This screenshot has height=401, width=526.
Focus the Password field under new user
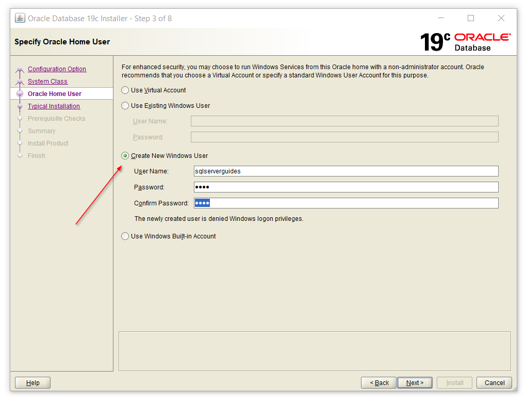[346, 187]
